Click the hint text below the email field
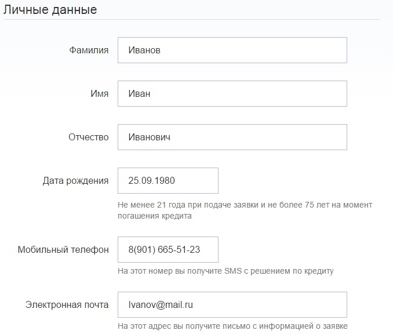This screenshot has width=393, height=334. click(x=232, y=325)
